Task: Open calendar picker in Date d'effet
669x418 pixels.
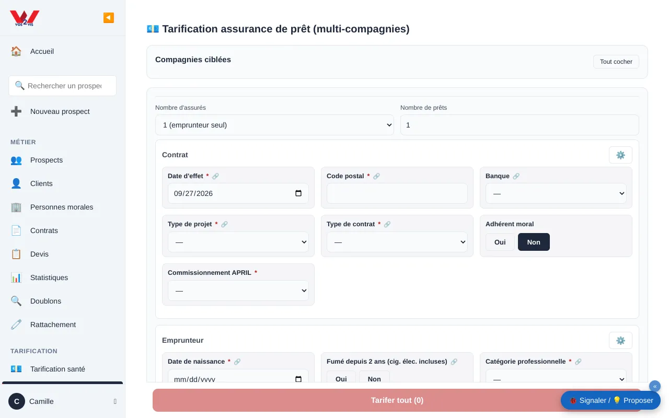Action: point(298,193)
